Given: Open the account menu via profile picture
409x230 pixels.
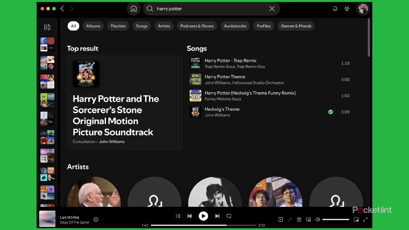Looking at the screenshot, I should coord(363,8).
